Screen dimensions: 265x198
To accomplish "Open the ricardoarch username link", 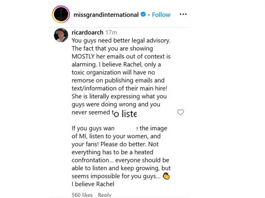I will [x=87, y=32].
